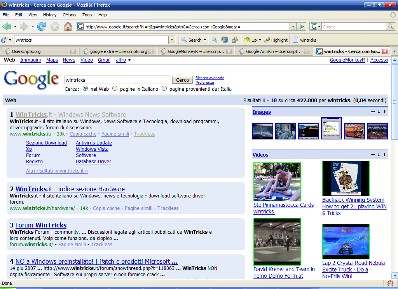The height and width of the screenshot is (289, 398).
Task: Click the Google Toolbar Search button
Action: pyautogui.click(x=192, y=40)
